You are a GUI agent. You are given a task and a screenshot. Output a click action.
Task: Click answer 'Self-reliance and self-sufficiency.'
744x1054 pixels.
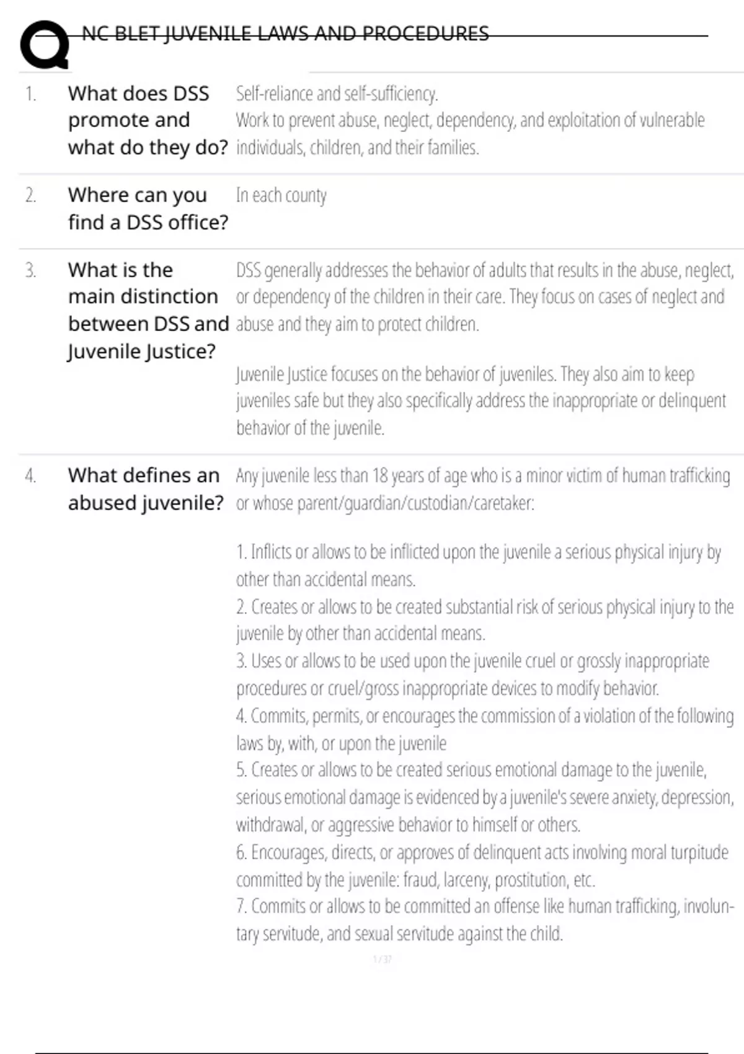[x=337, y=94]
